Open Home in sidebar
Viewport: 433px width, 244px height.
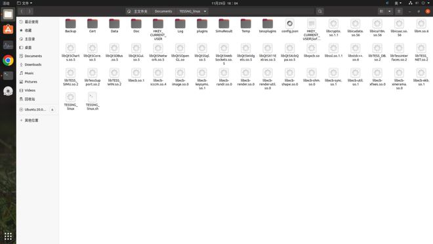click(38, 39)
